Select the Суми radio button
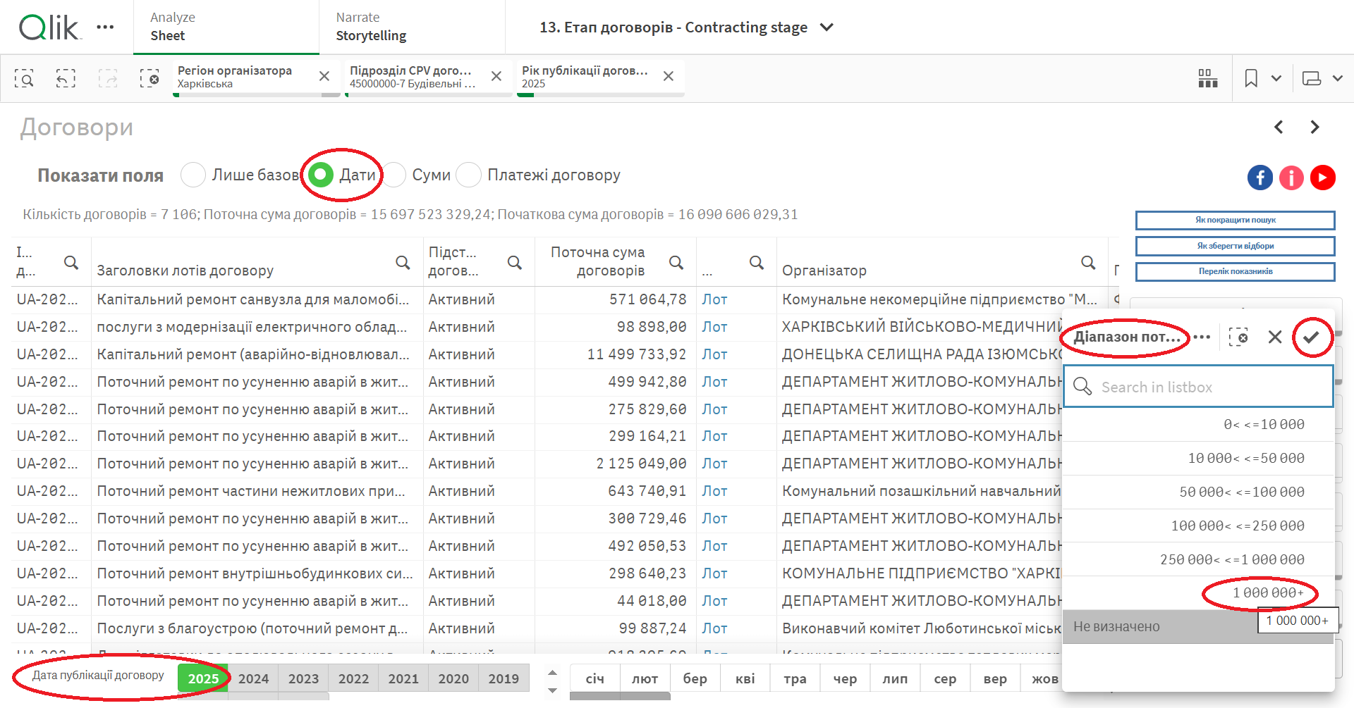 click(x=395, y=175)
